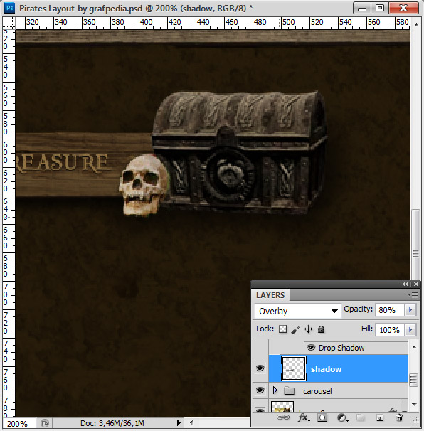Viewport: 424px width, 431px height.
Task: Maximize the document window
Action: (x=380, y=8)
